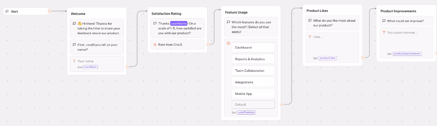Click chat icon in Product Likes bubble
The width and height of the screenshot is (437, 126).
pyautogui.click(x=310, y=20)
